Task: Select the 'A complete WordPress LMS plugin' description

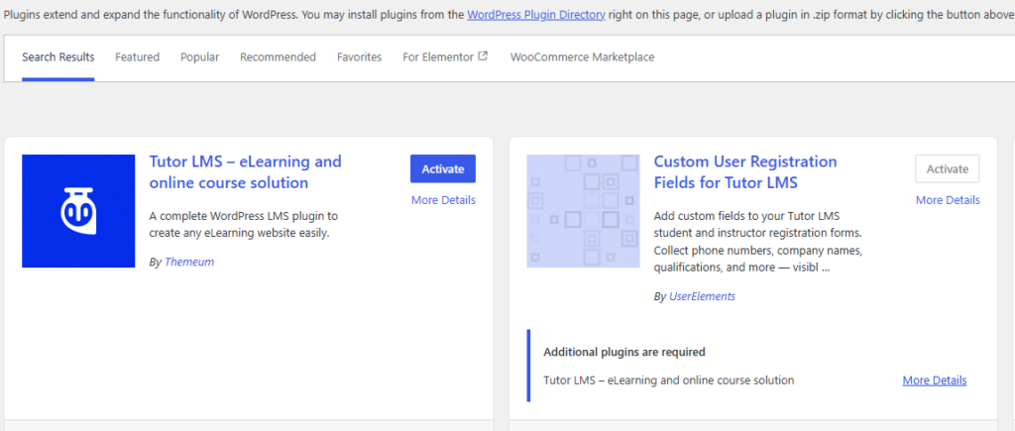Action: point(244,224)
